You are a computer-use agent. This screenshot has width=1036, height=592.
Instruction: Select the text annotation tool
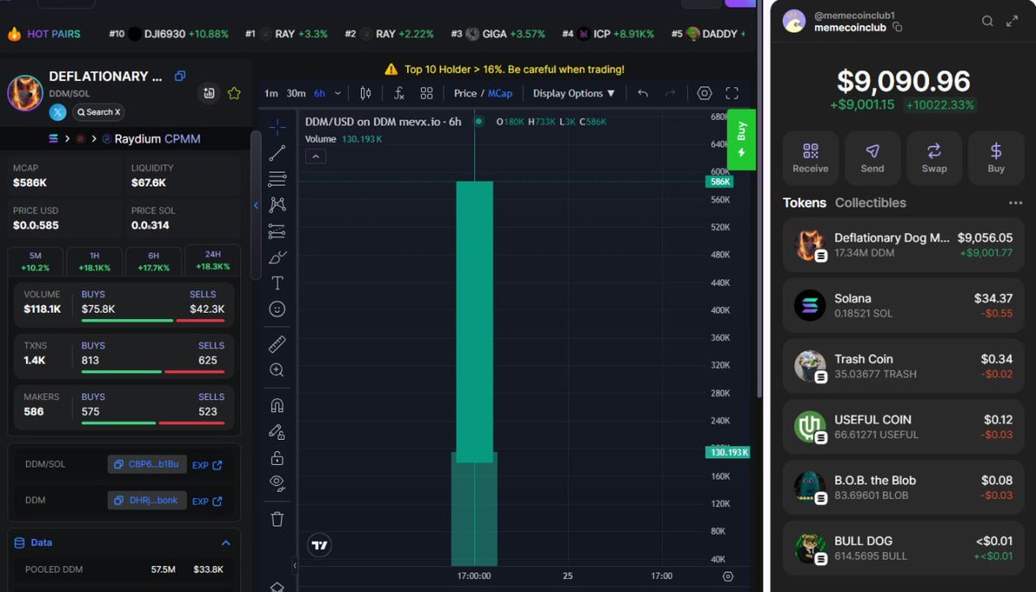pyautogui.click(x=276, y=283)
